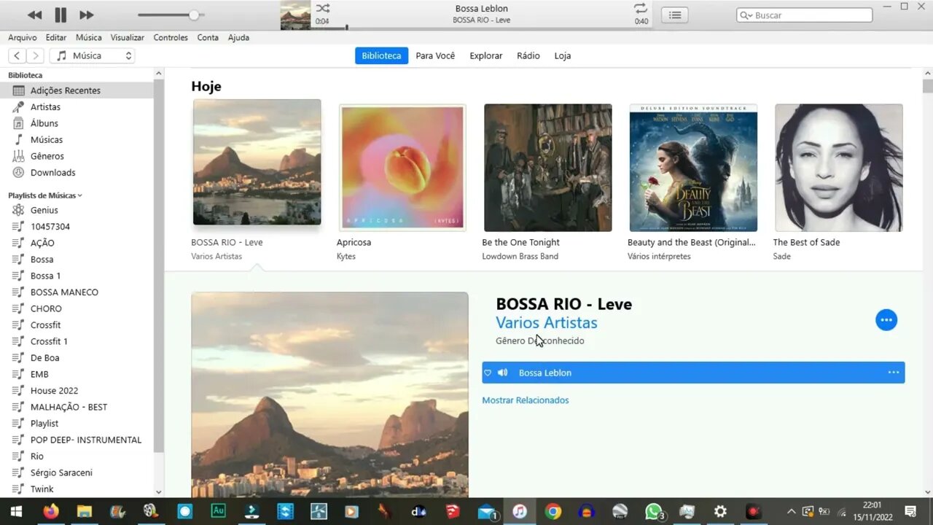Adjust the volume slider
933x525 pixels.
point(171,15)
